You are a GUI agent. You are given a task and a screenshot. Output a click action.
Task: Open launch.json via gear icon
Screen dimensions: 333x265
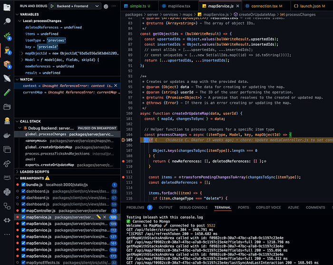click(106, 6)
